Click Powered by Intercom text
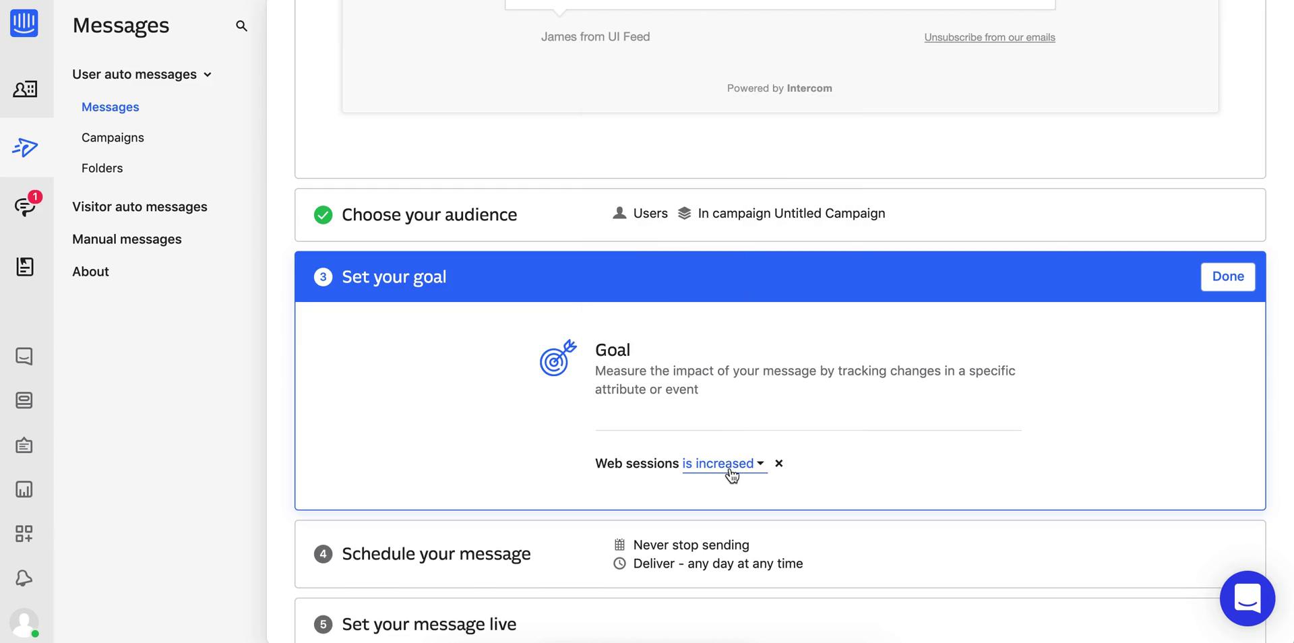The height and width of the screenshot is (643, 1294). 779,88
